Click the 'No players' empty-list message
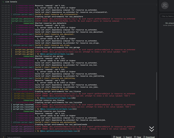 click(170, 23)
